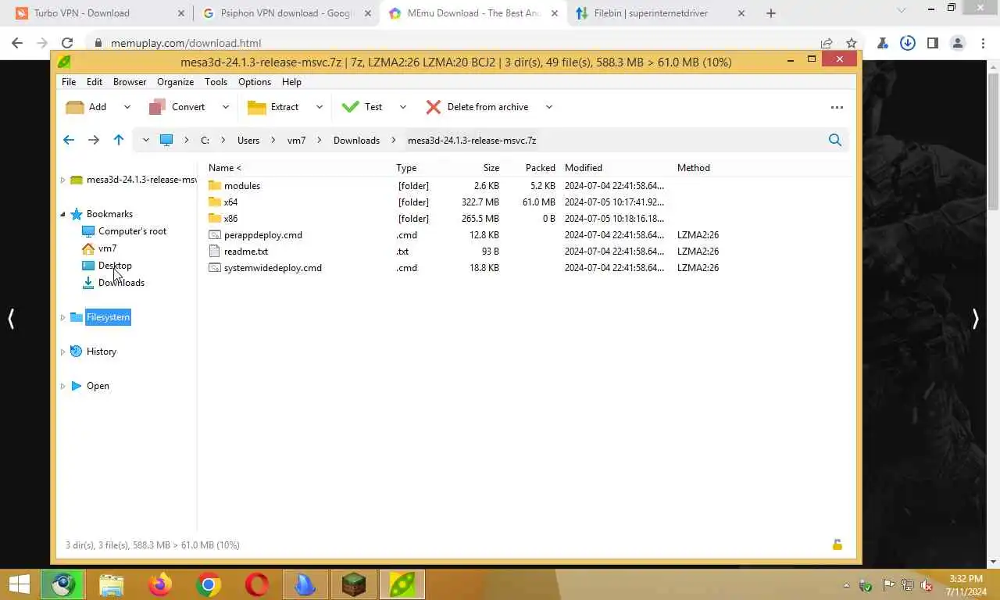
Task: Select Computer's root bookmark
Action: pyautogui.click(x=132, y=231)
